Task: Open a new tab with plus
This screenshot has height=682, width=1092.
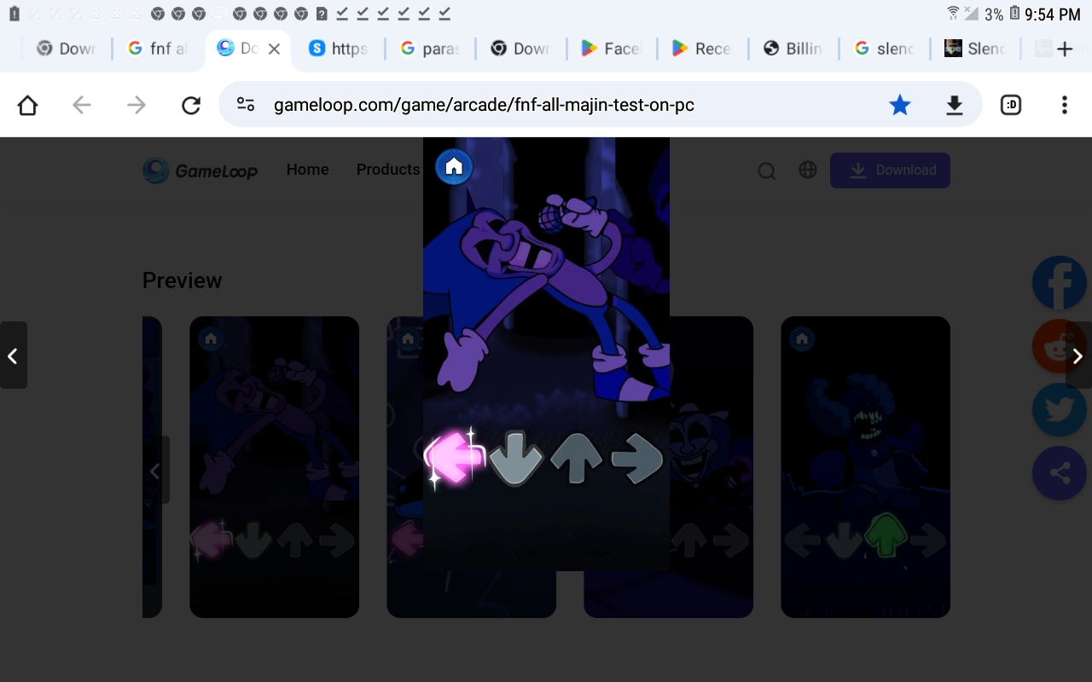Action: click(x=1065, y=49)
